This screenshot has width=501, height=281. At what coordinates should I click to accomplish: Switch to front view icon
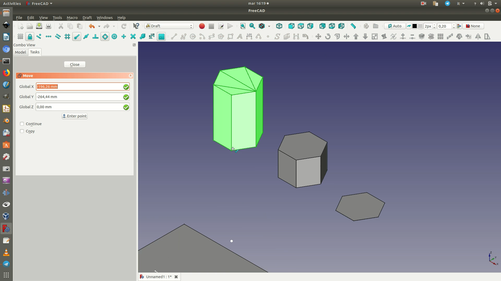[291, 26]
